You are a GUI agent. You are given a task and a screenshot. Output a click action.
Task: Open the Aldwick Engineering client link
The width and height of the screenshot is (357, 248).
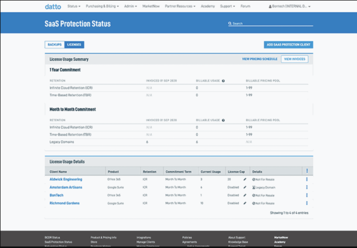click(x=66, y=179)
